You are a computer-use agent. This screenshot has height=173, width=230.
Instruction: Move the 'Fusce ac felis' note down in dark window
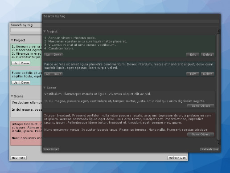pos(57,74)
